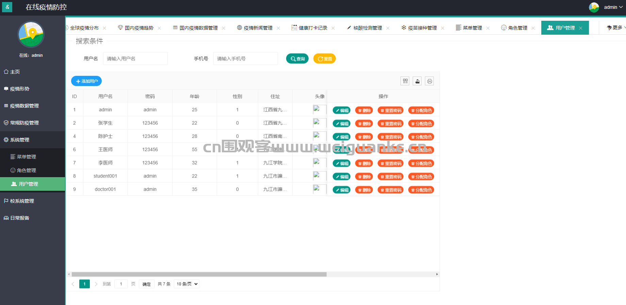Open 菜单管理 in the sidebar
Viewport: 626px width, 305px height.
[x=26, y=157]
